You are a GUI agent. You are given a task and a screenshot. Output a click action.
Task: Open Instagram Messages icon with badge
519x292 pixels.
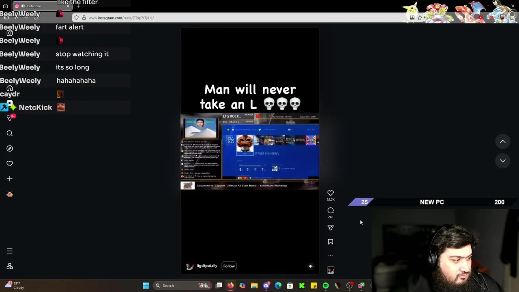tap(10, 118)
